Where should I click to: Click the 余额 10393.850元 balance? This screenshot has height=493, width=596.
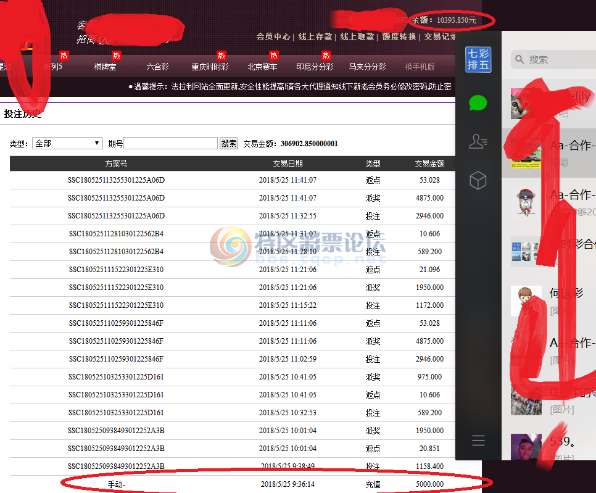(x=444, y=20)
